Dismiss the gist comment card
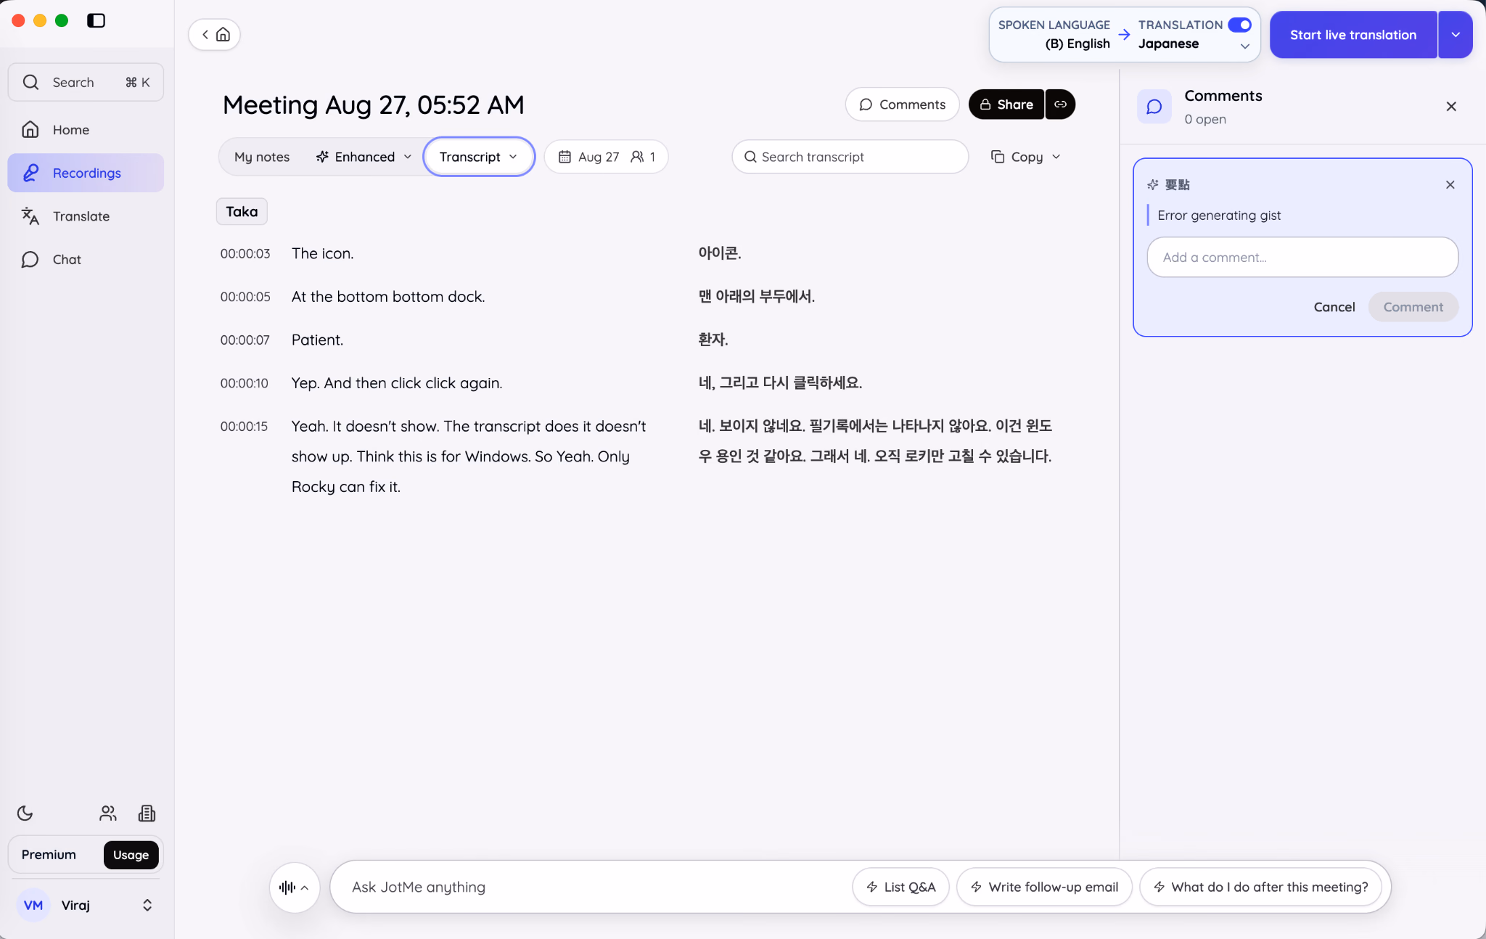 (1450, 184)
